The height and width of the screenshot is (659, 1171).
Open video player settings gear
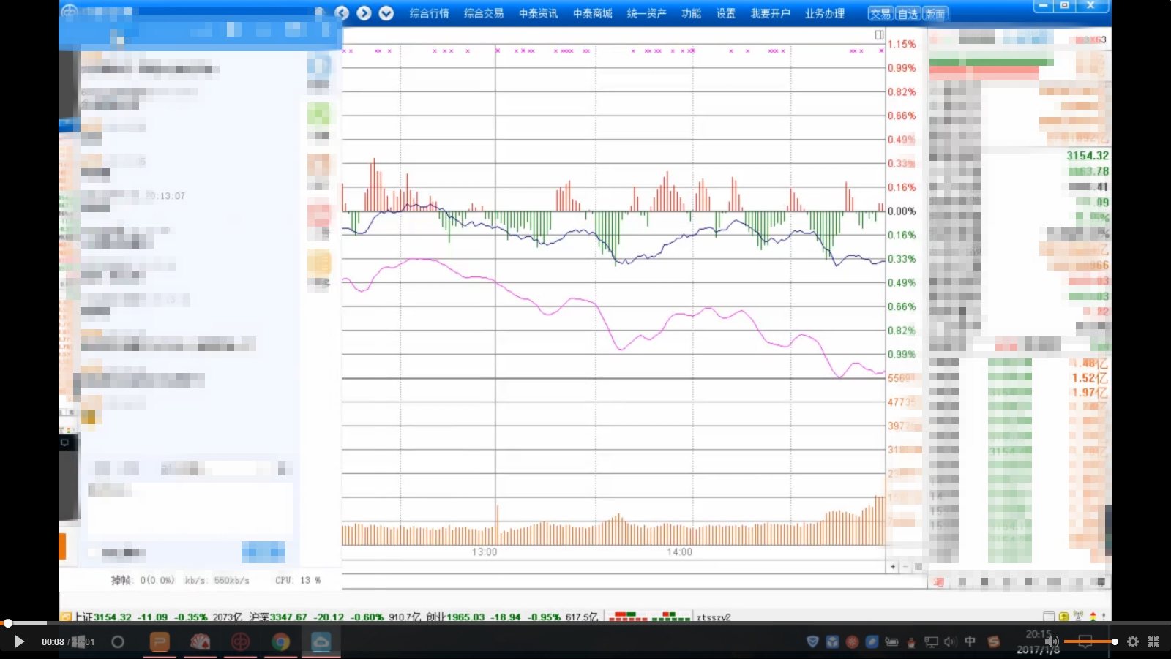(1133, 641)
